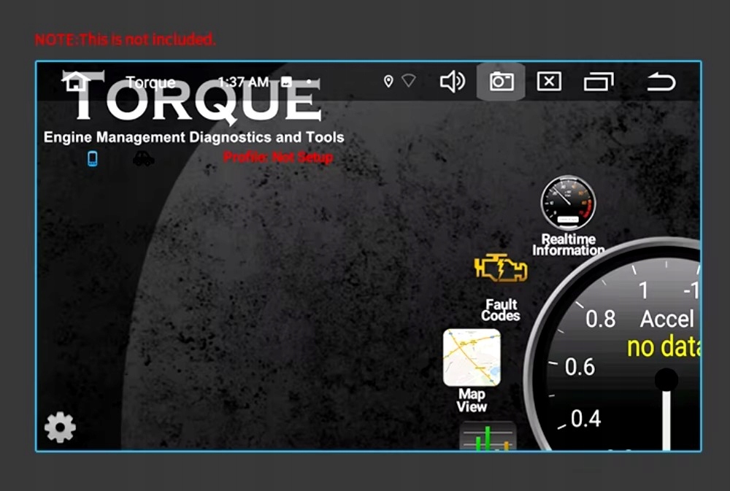
Task: Tap the Home icon in status bar
Action: (x=75, y=82)
